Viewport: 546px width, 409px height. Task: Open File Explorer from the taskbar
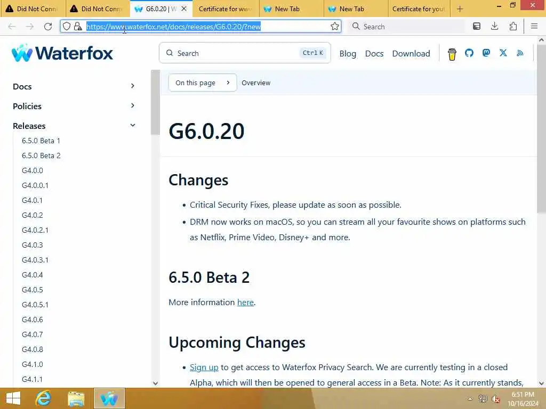point(76,398)
